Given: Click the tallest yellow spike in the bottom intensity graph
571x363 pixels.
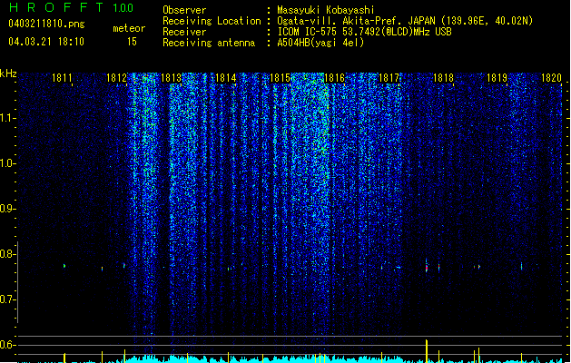Looking at the screenshot, I should [x=427, y=351].
